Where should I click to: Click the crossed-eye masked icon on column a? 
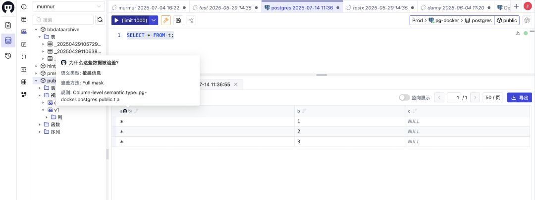click(130, 111)
